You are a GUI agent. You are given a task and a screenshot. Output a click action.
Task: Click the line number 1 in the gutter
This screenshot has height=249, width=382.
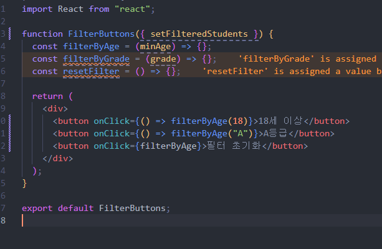tap(3, 9)
